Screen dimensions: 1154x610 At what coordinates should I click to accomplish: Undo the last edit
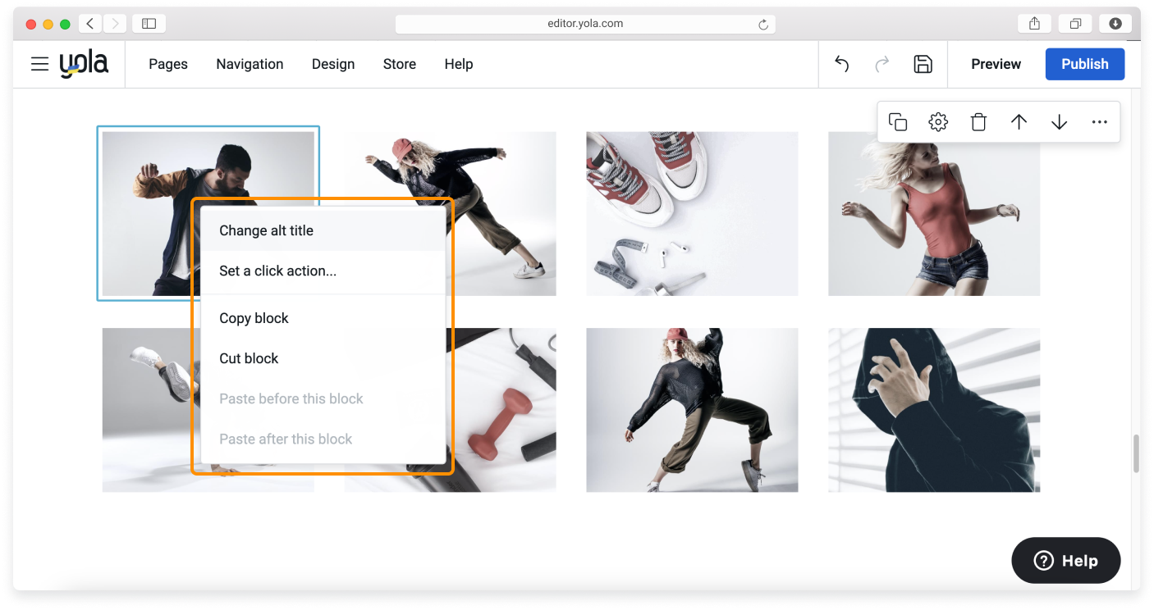pyautogui.click(x=841, y=63)
